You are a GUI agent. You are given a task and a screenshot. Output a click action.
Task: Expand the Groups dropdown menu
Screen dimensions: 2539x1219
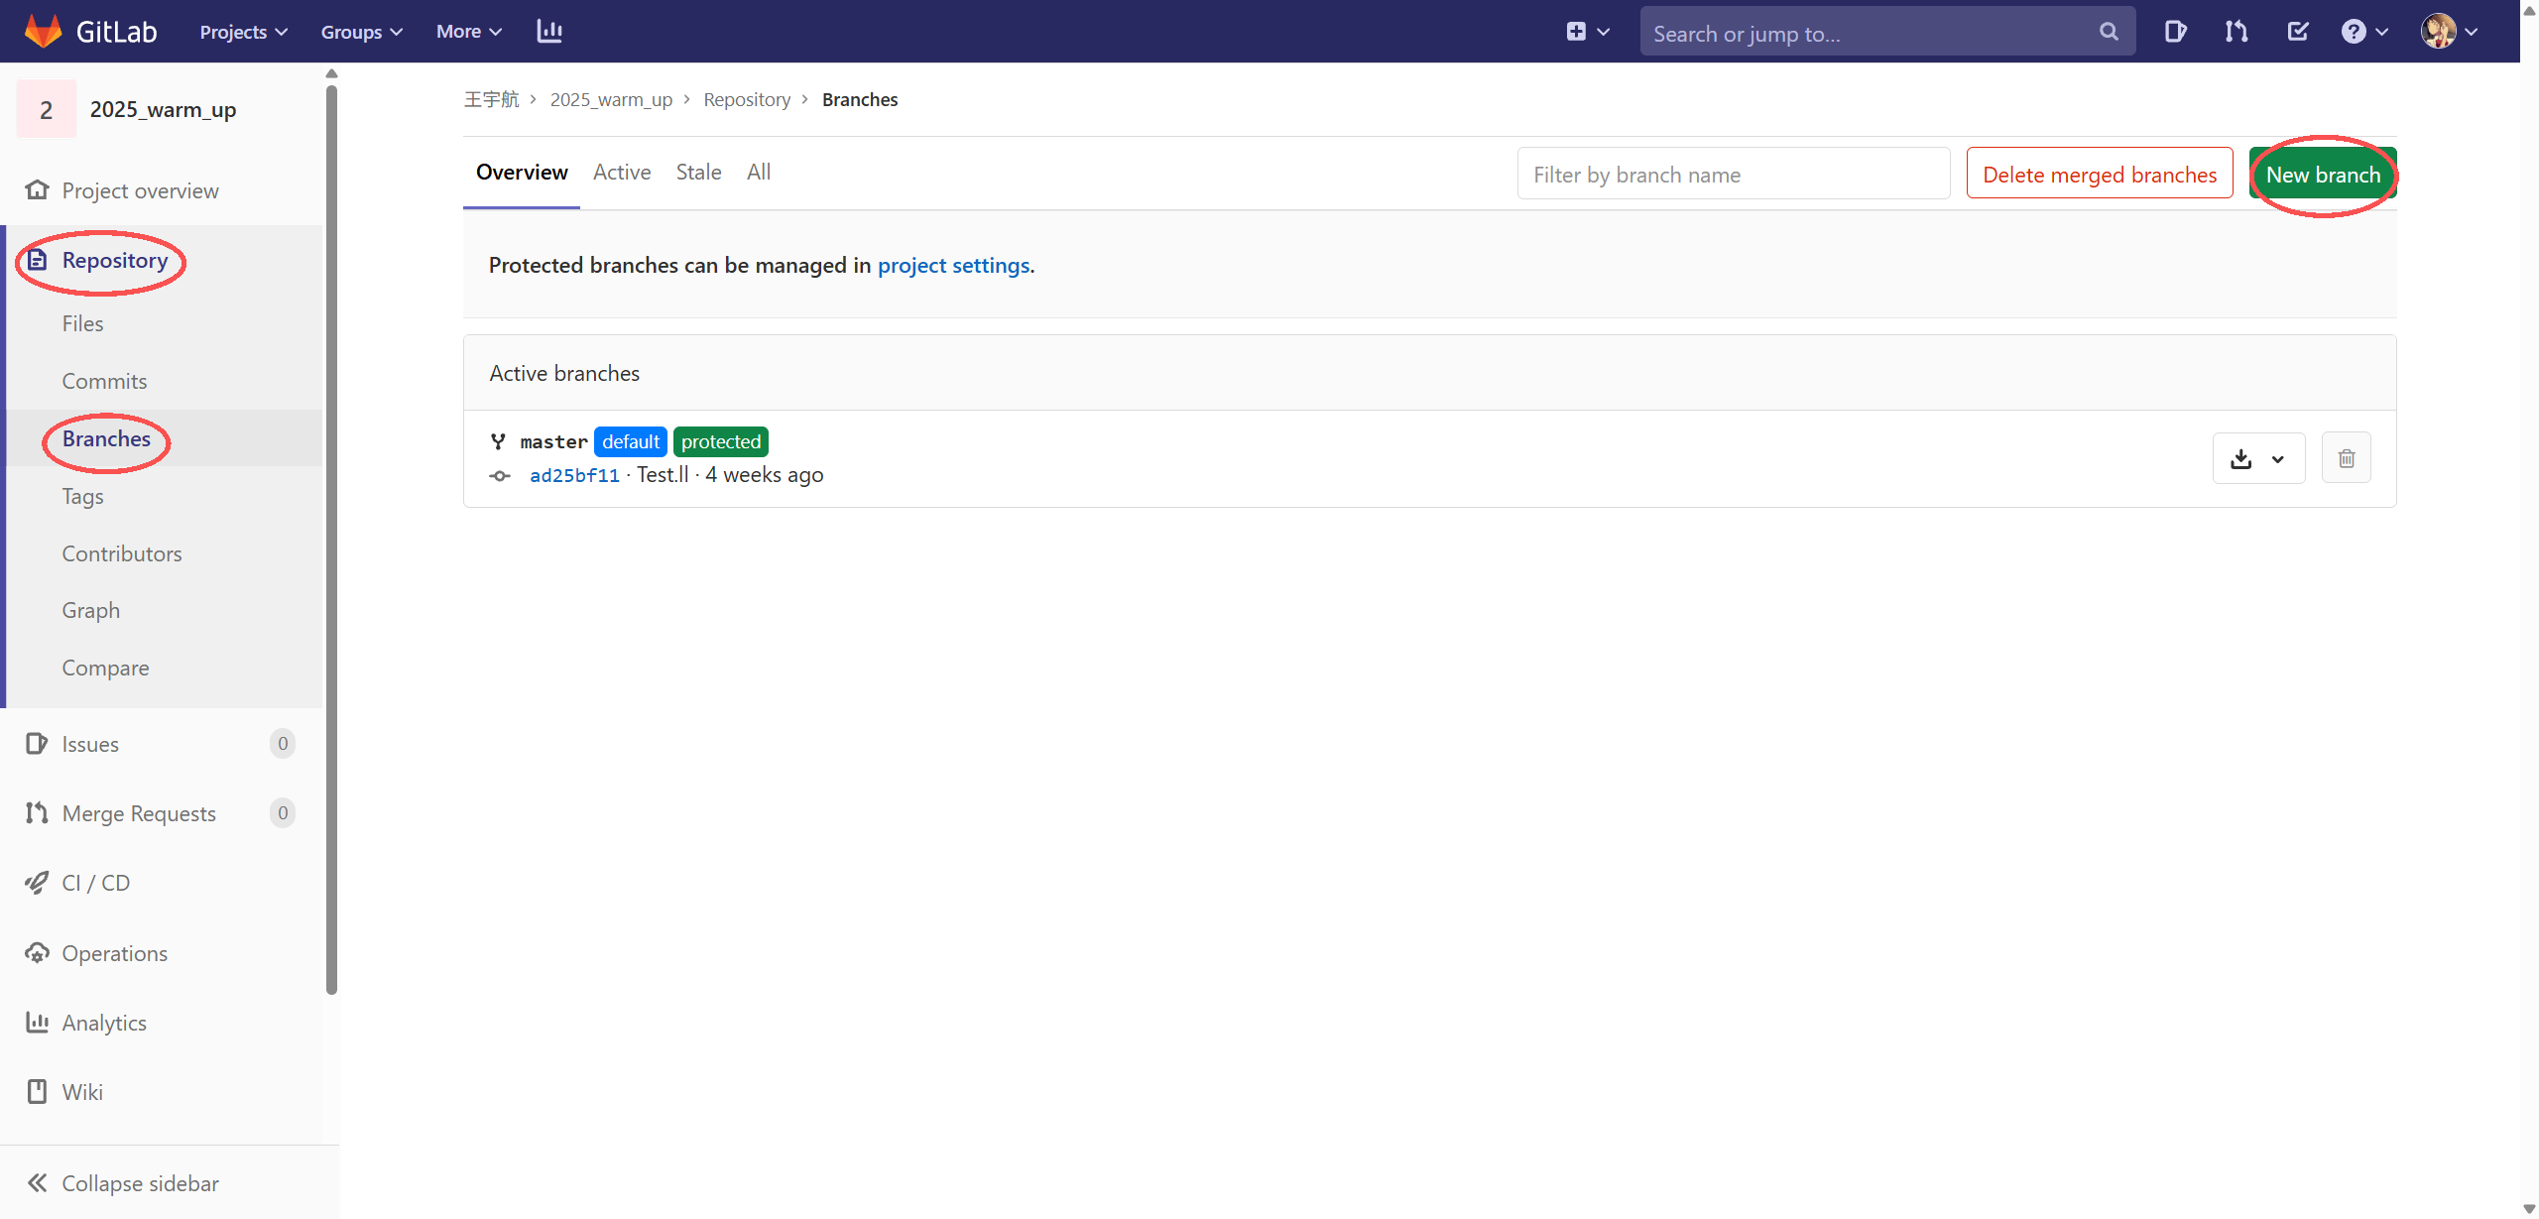tap(361, 32)
